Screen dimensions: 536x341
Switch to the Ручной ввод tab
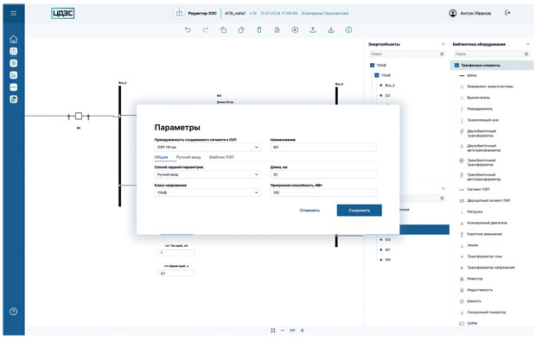coord(188,157)
